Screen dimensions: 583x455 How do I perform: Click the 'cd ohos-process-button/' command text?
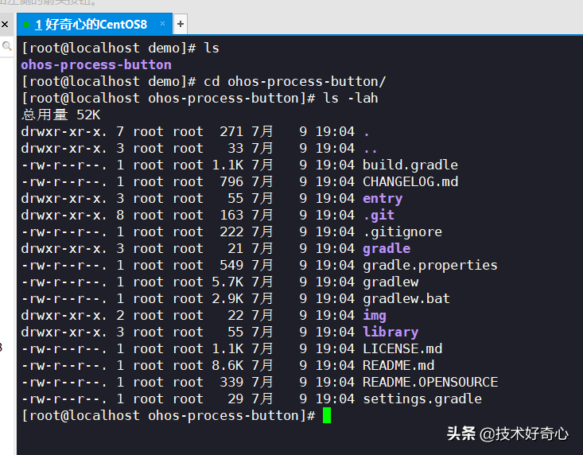coord(295,81)
